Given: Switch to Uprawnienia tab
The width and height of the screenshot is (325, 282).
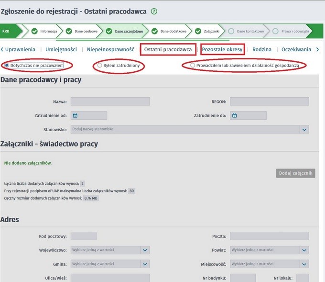Looking at the screenshot, I should click(x=20, y=49).
